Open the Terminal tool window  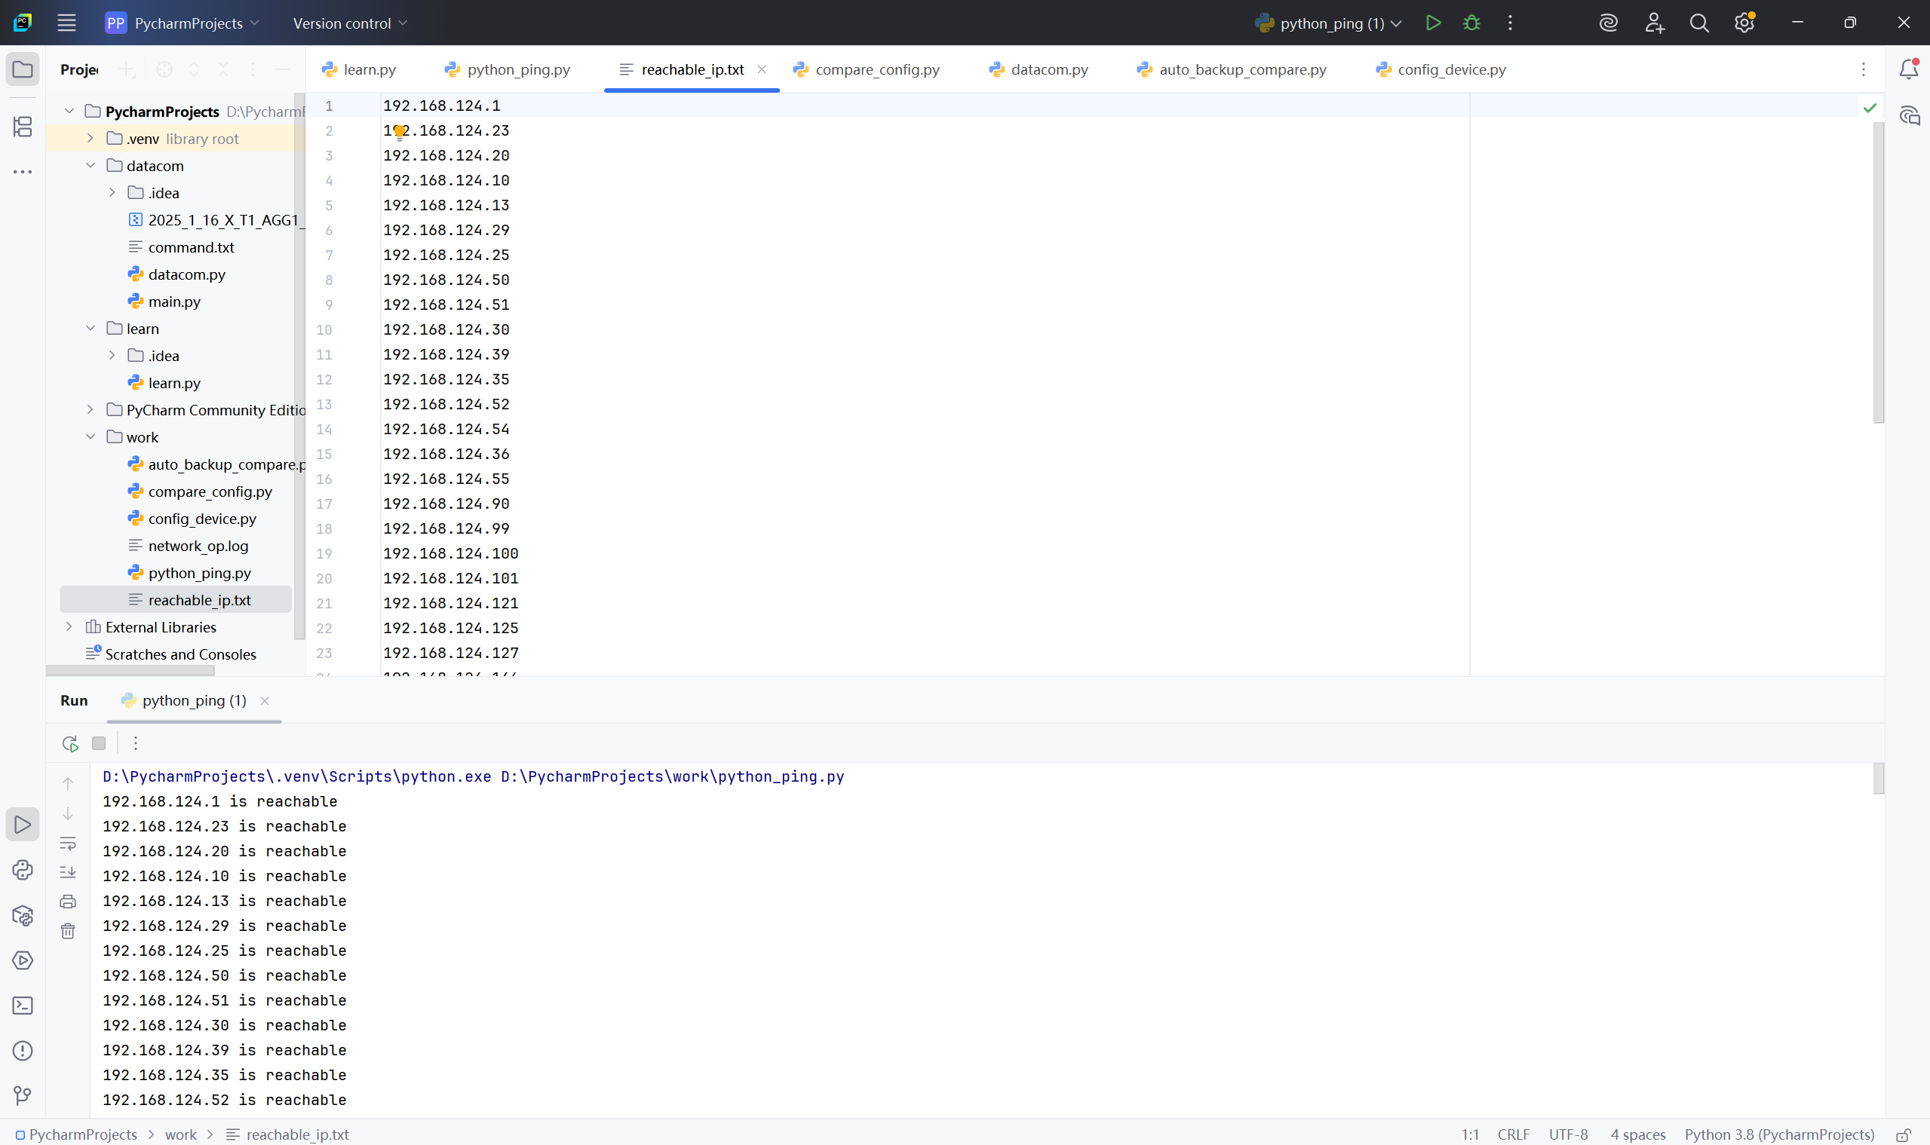(23, 1006)
